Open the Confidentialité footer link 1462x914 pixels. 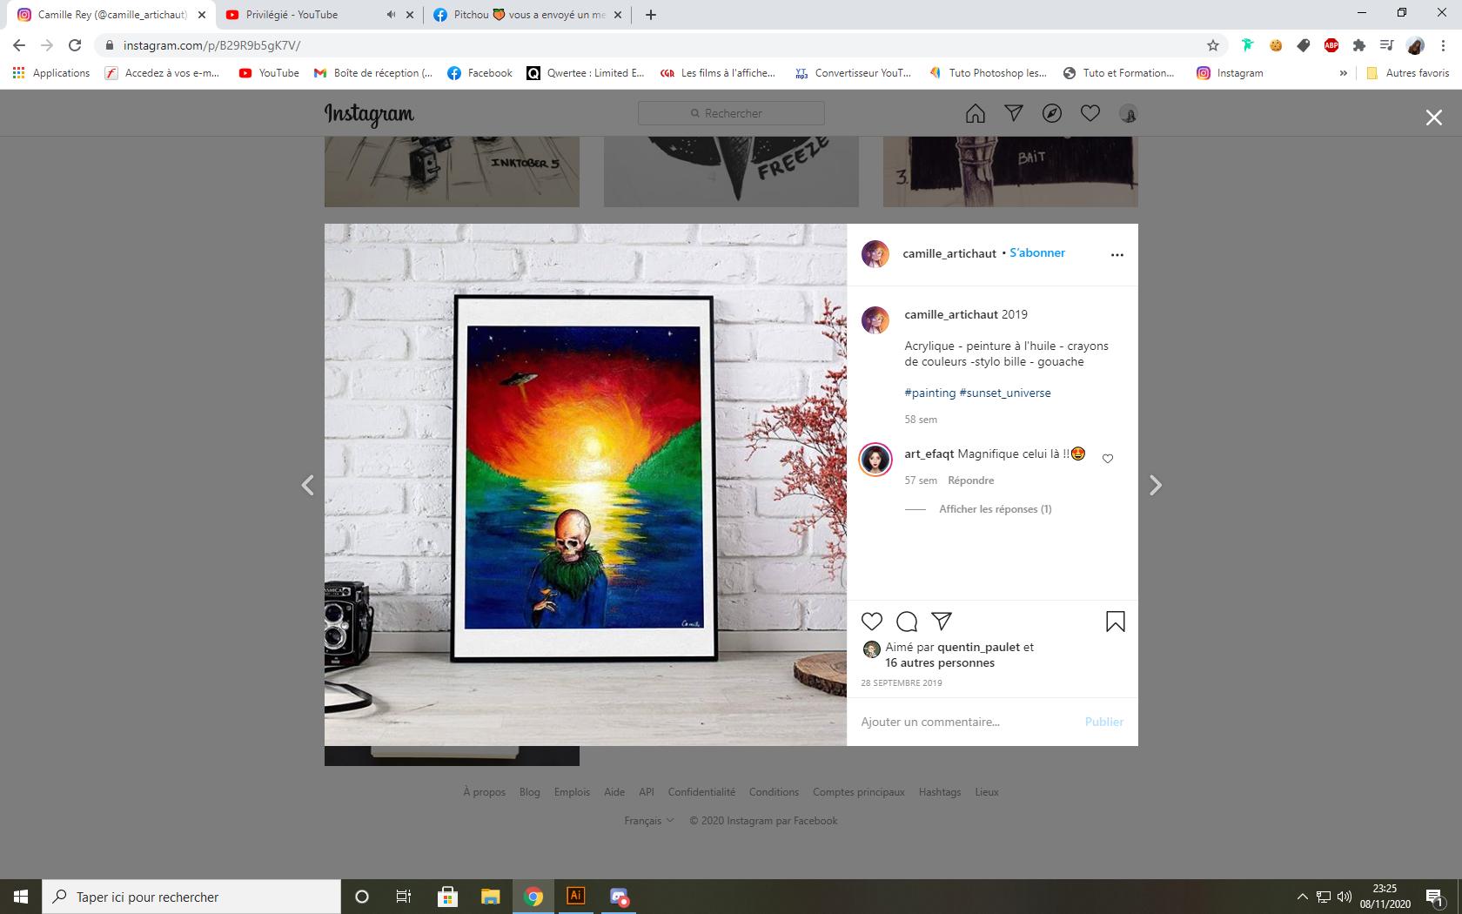coord(701,792)
